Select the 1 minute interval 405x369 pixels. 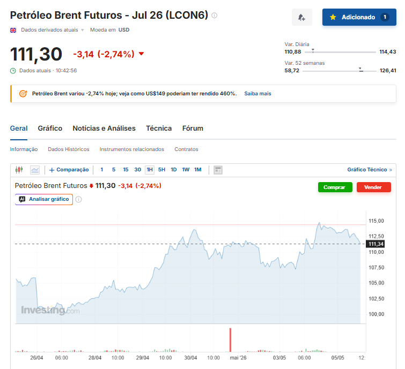[x=102, y=170]
